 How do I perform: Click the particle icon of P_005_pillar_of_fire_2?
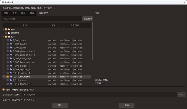[11, 55]
